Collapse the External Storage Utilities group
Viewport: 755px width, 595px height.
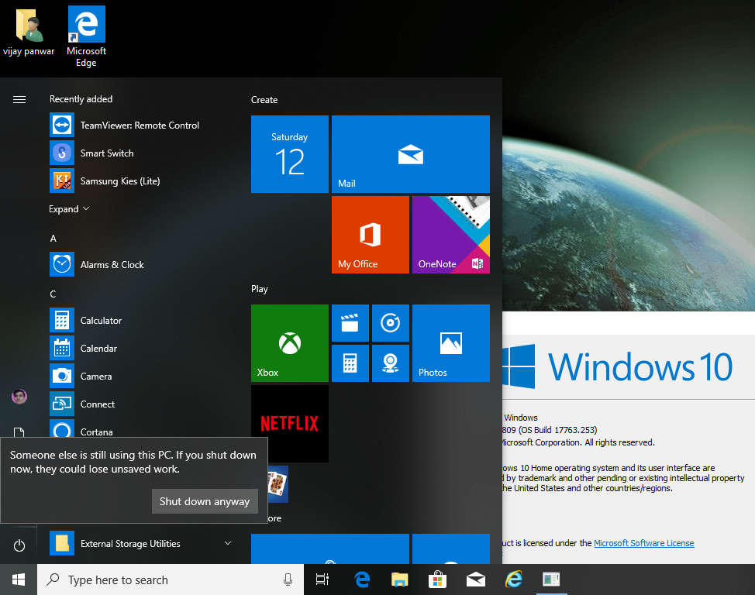tap(227, 543)
